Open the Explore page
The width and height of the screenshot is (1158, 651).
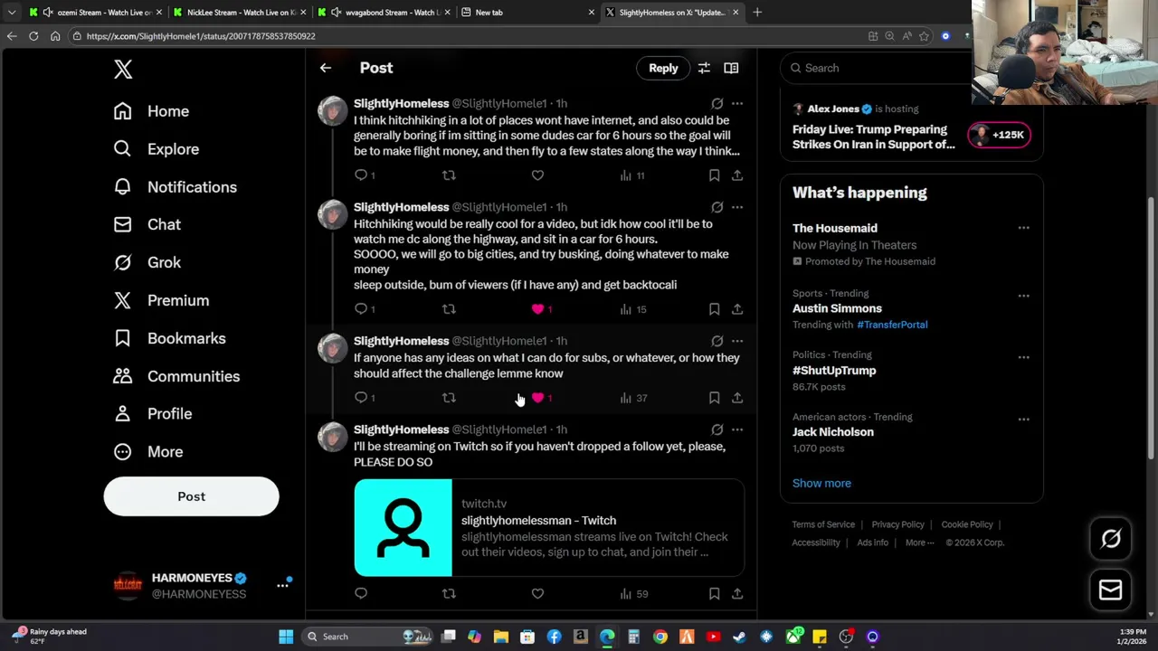[x=156, y=149]
